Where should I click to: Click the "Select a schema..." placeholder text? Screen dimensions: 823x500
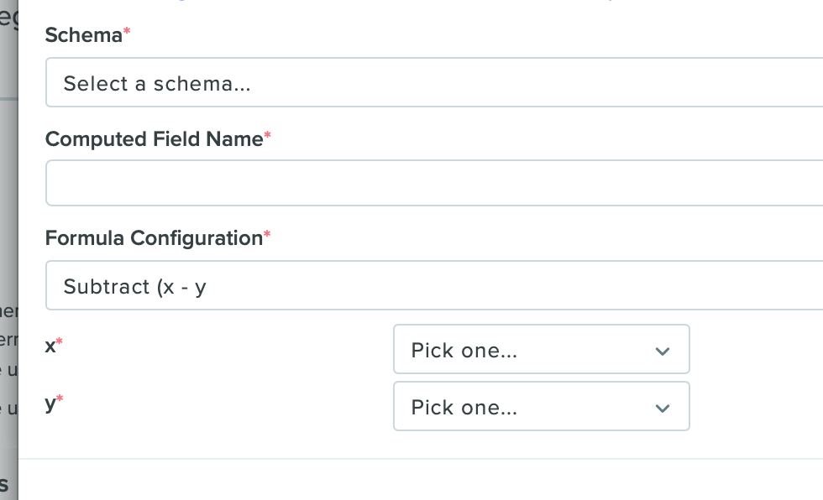(157, 83)
